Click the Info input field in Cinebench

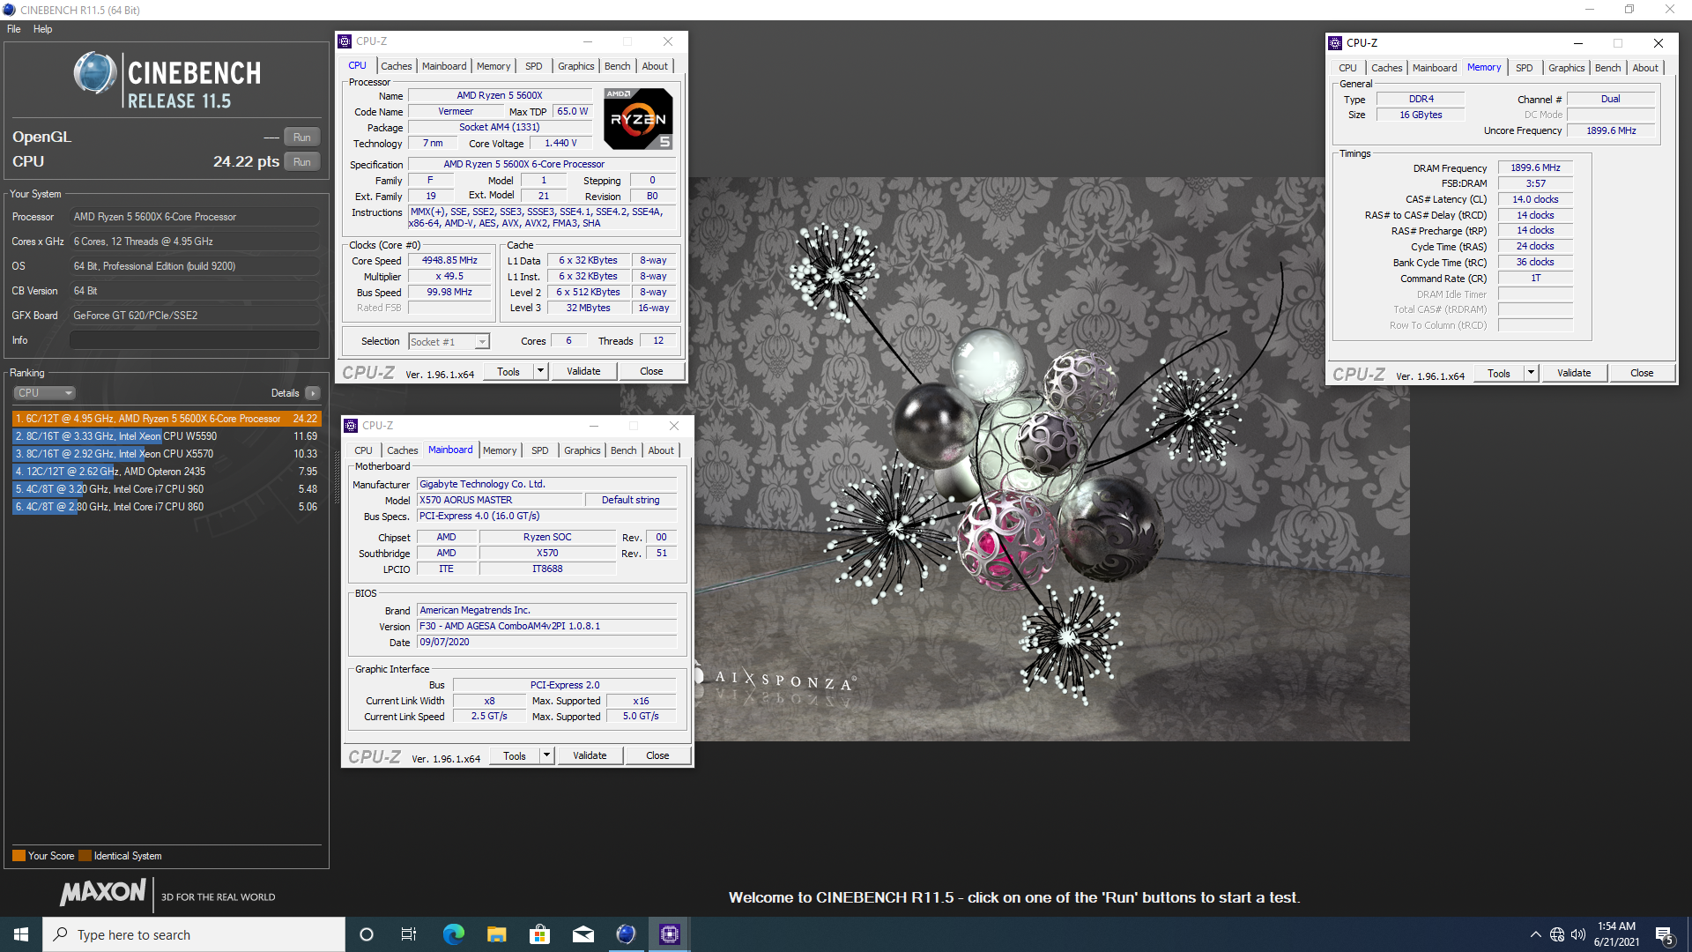point(195,340)
